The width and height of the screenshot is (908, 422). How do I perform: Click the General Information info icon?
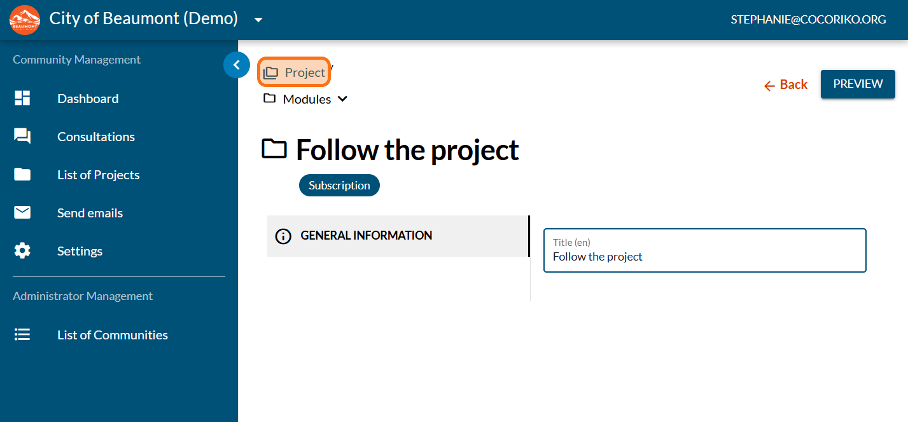283,236
